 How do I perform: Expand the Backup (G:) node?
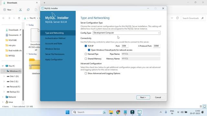coord(4,92)
